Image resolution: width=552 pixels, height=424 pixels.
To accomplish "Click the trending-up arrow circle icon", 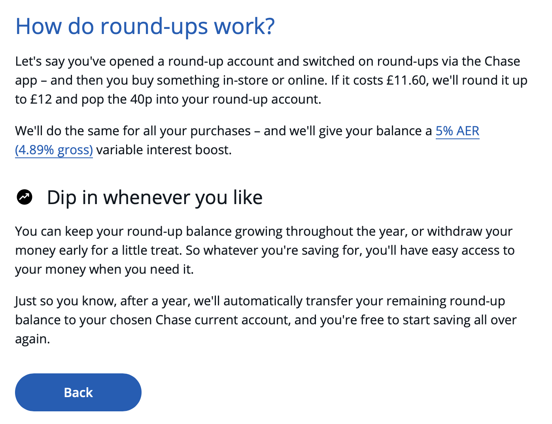I will [25, 197].
